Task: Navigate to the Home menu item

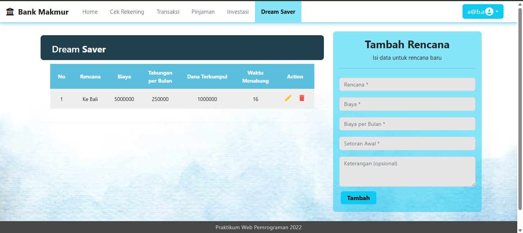Action: tap(90, 11)
